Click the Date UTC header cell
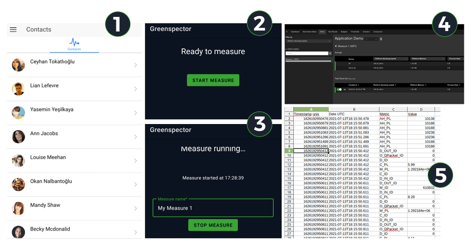 click(x=354, y=114)
